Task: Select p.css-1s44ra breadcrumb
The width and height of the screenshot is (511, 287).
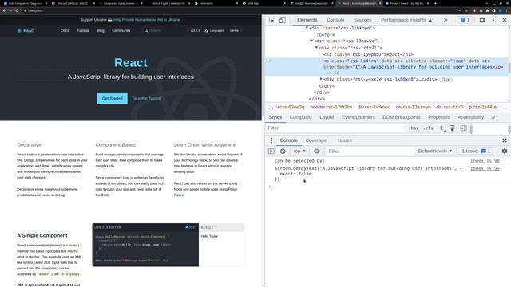Action: pyautogui.click(x=482, y=107)
